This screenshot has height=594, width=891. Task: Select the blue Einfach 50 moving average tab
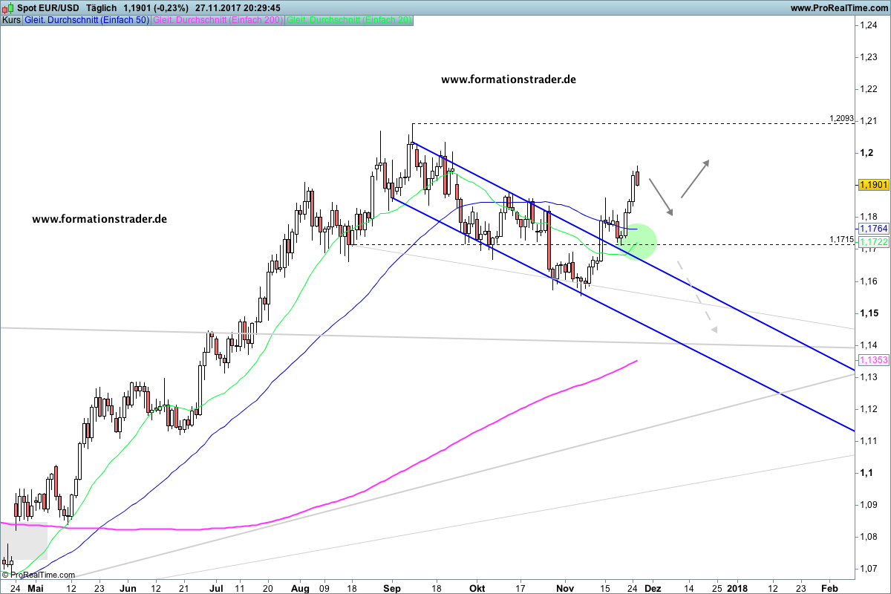(x=87, y=20)
